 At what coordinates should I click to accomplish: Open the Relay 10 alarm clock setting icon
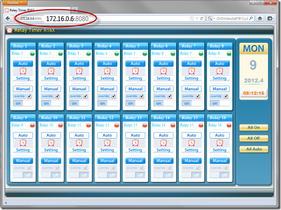tap(51, 143)
